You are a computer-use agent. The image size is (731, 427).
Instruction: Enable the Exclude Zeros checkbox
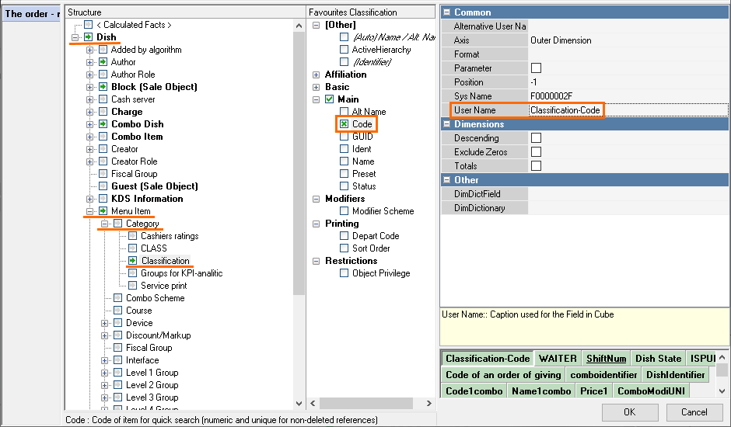tap(536, 152)
